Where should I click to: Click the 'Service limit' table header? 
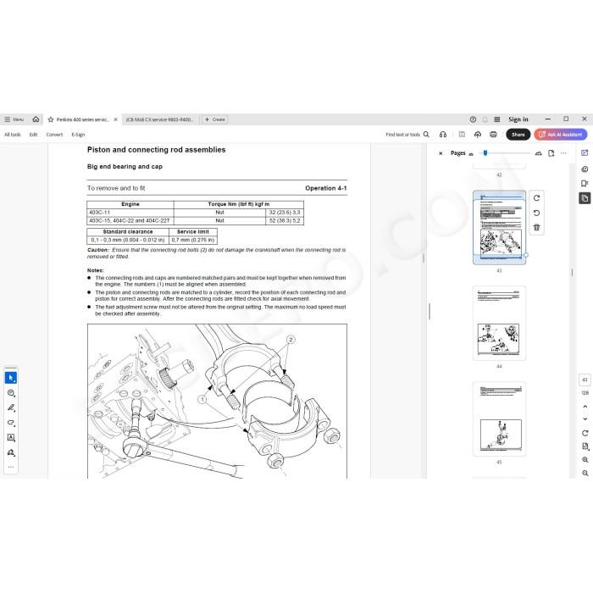[193, 232]
